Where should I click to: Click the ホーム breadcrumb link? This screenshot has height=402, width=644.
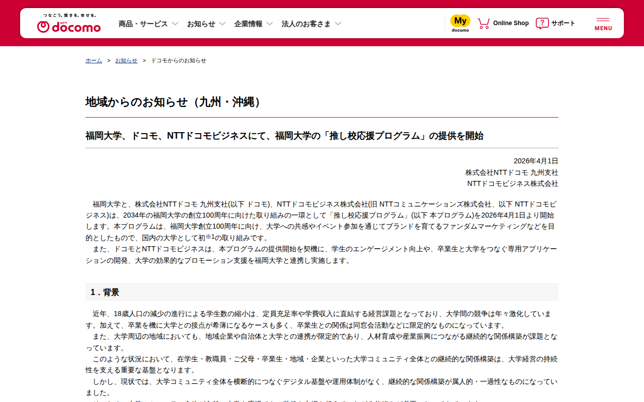(x=94, y=61)
